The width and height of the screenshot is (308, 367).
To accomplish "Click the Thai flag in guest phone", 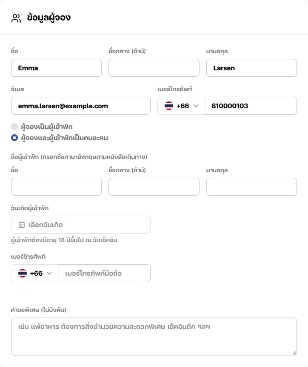I will (x=23, y=273).
